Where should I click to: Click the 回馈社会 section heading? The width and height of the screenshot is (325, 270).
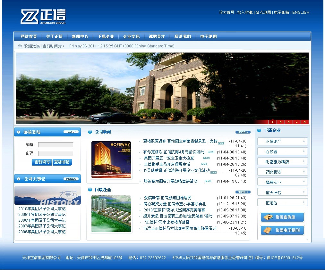point(103,190)
